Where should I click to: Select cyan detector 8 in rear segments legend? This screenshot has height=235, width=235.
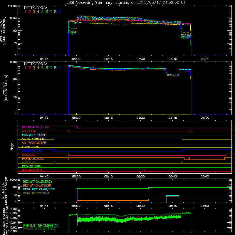[x=55, y=68]
